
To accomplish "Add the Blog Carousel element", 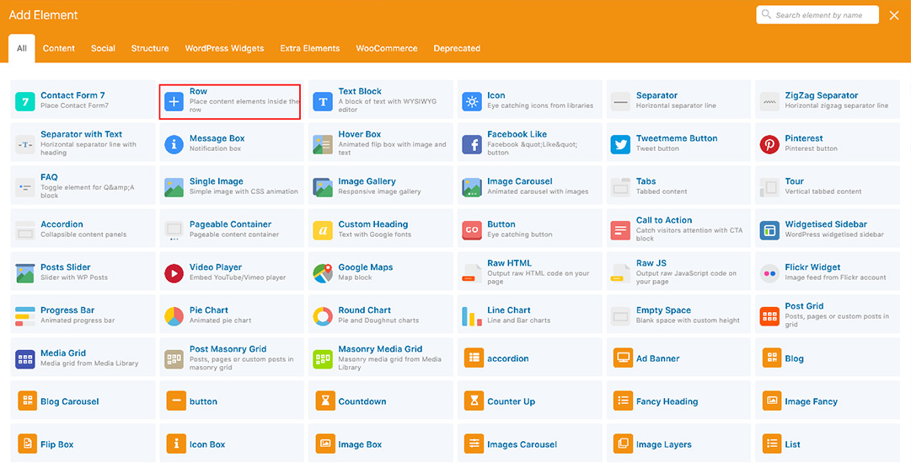I will (x=83, y=401).
